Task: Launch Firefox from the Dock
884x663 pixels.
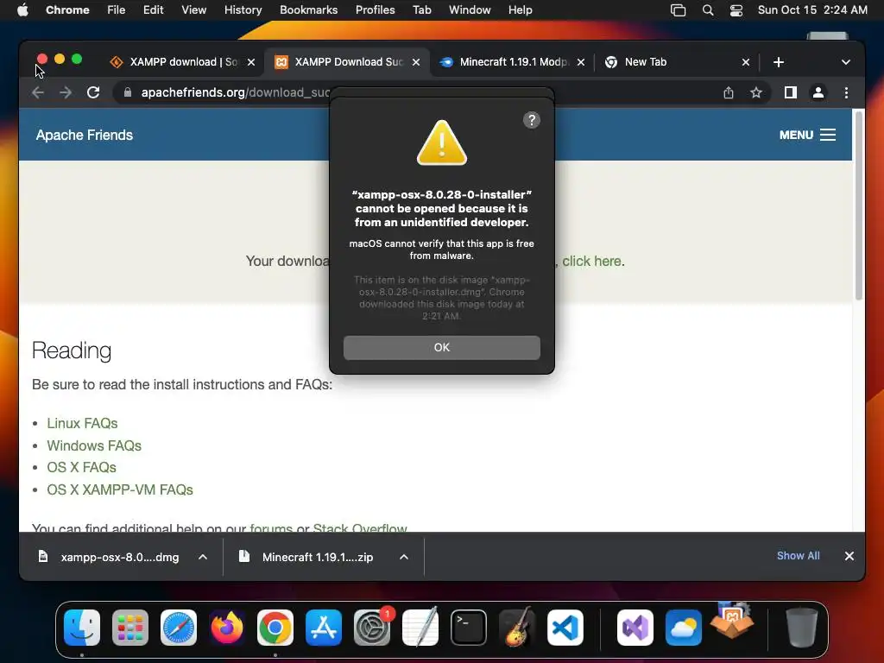Action: point(227,628)
